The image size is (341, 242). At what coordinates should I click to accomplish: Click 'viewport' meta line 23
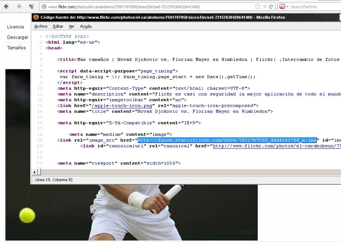tap(119, 163)
